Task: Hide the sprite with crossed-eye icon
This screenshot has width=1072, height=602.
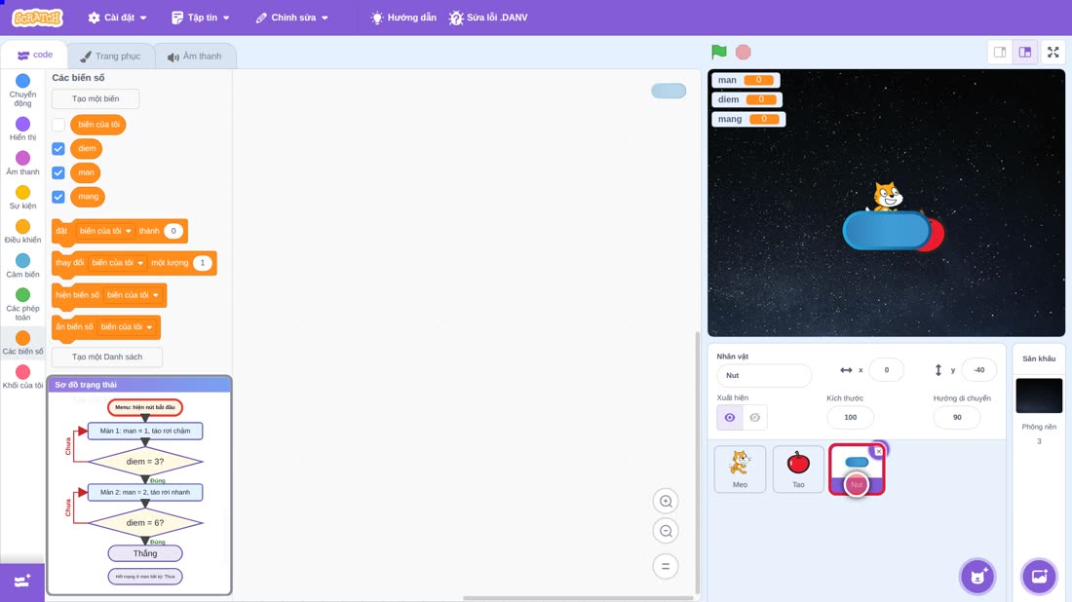Action: [754, 418]
